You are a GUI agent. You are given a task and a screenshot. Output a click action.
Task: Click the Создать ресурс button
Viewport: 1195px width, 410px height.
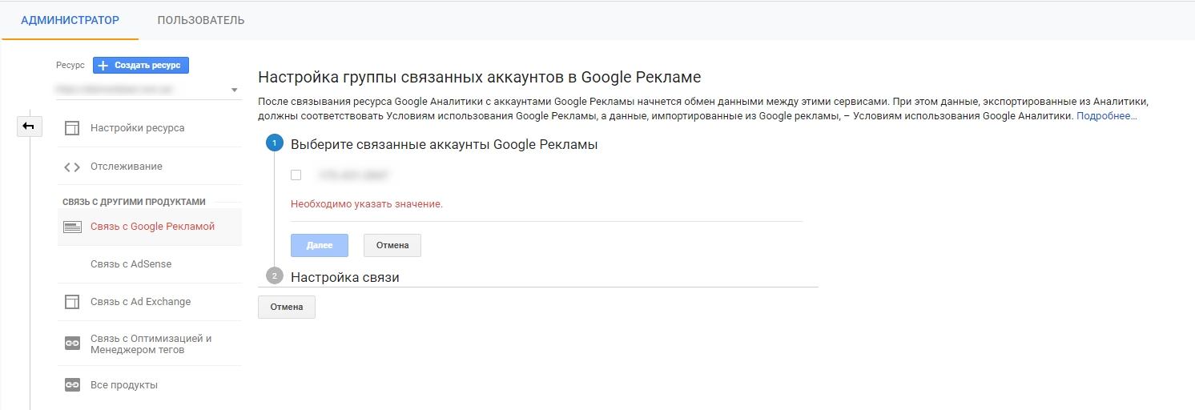tap(141, 66)
